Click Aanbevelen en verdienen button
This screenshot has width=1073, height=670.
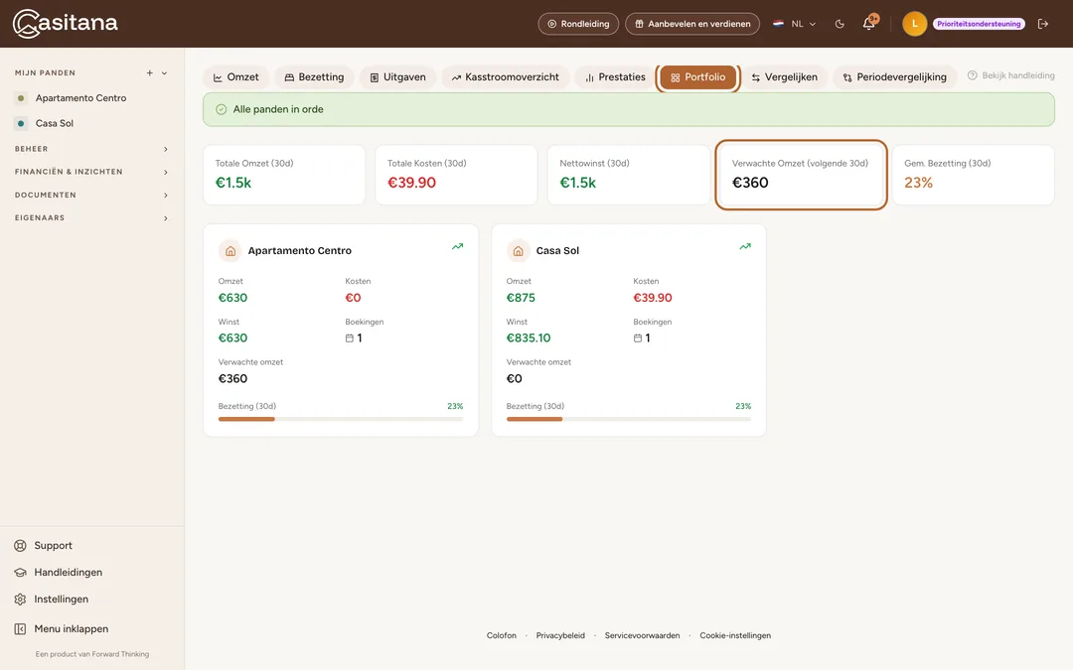(x=692, y=24)
